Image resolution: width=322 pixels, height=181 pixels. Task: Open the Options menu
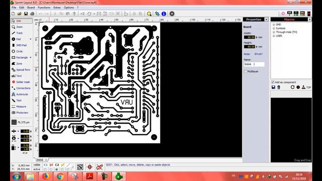coord(69,8)
